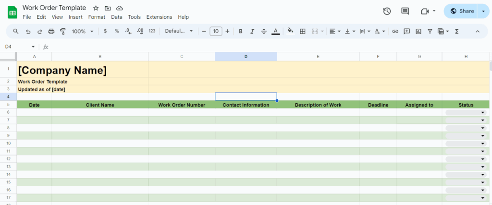This screenshot has width=492, height=205.
Task: Insert a link
Action: coord(395,31)
